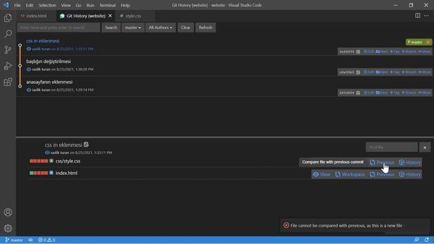Remove the master branch label via X

point(428,42)
